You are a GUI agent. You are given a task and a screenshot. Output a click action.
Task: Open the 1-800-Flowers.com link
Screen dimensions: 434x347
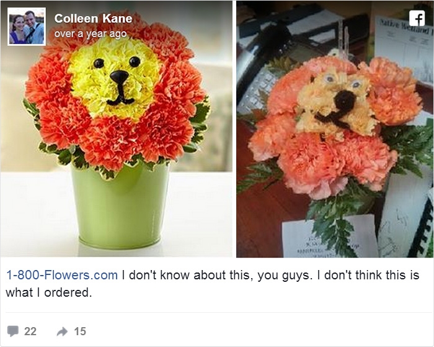[61, 275]
